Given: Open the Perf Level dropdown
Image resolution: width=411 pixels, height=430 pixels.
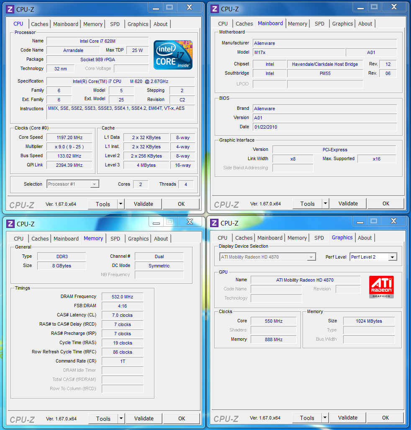Looking at the screenshot, I should pyautogui.click(x=392, y=257).
